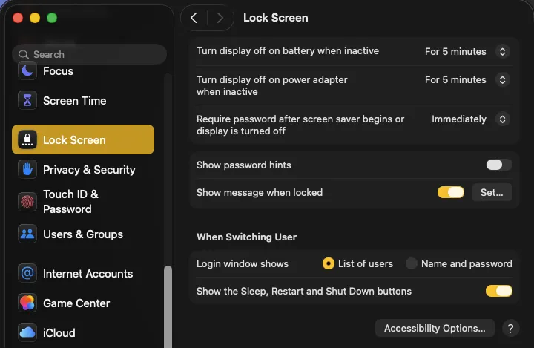Click the Game Center icon
534x348 pixels.
click(27, 303)
